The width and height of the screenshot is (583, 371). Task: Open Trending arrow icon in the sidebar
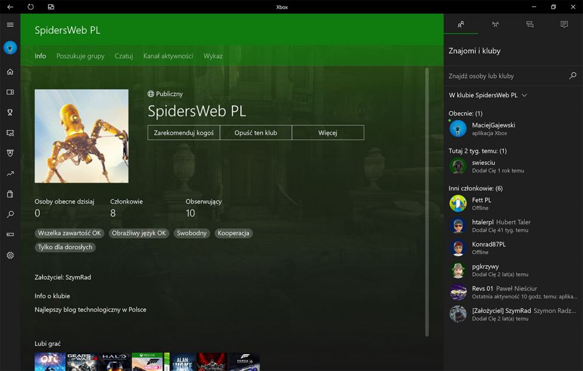pos(10,174)
